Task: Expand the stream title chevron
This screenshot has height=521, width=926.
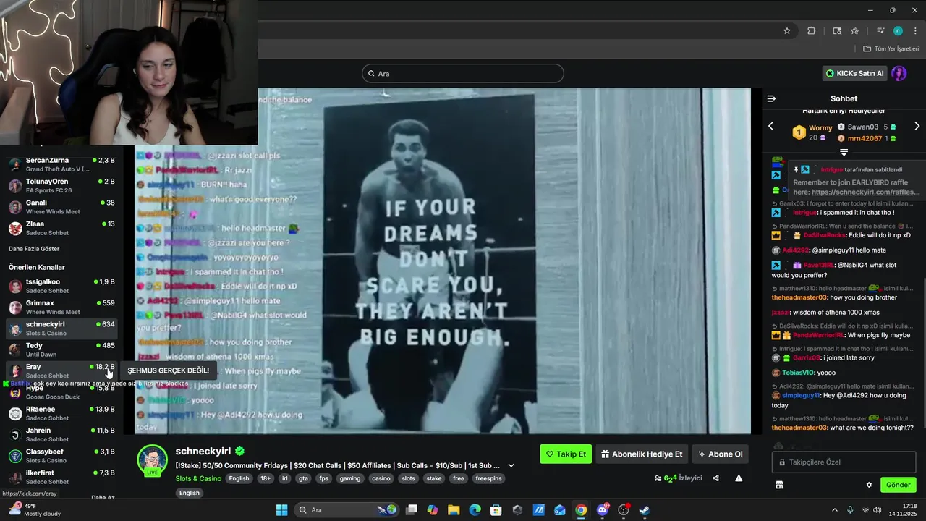Action: coord(511,465)
